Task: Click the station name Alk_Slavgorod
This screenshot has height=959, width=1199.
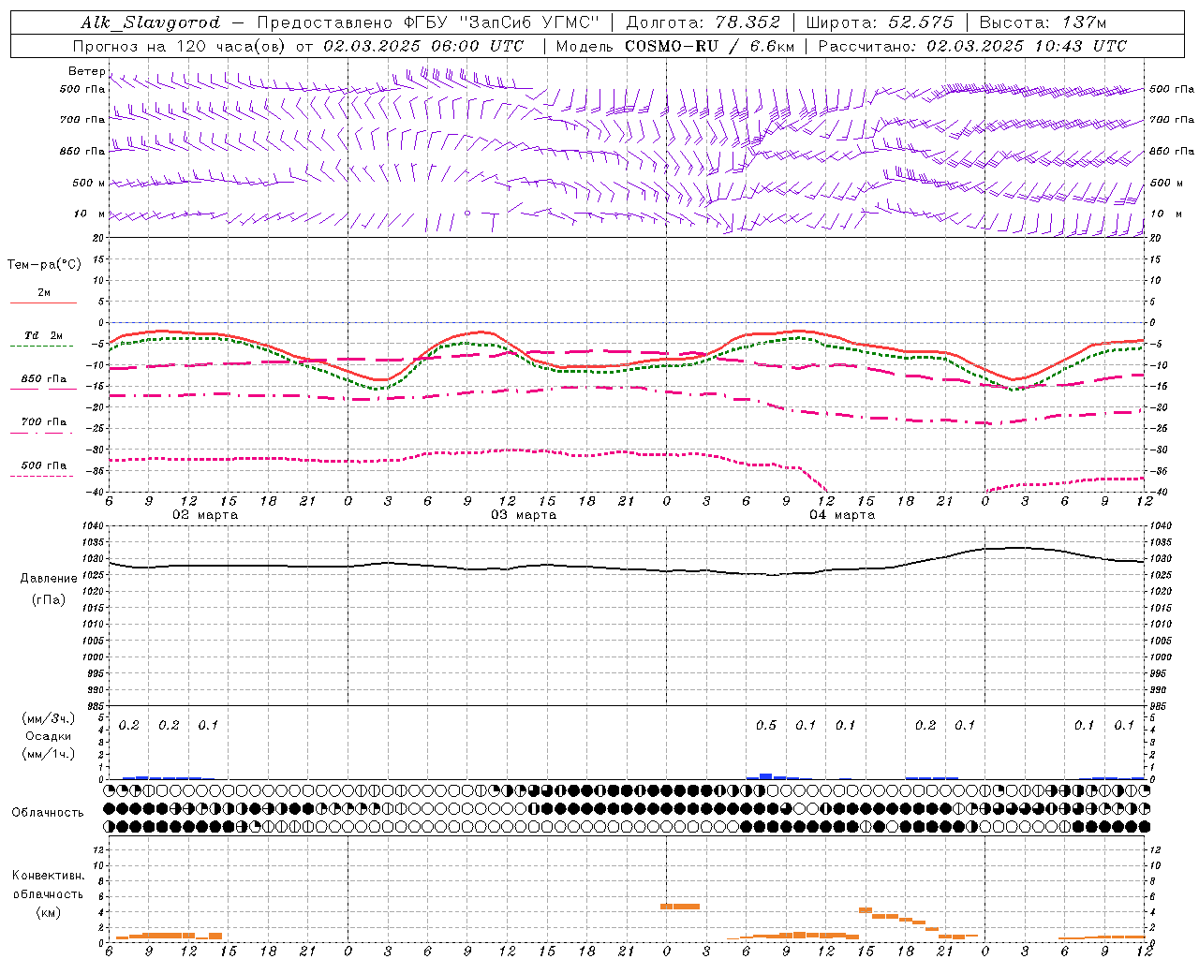Action: 151,22
